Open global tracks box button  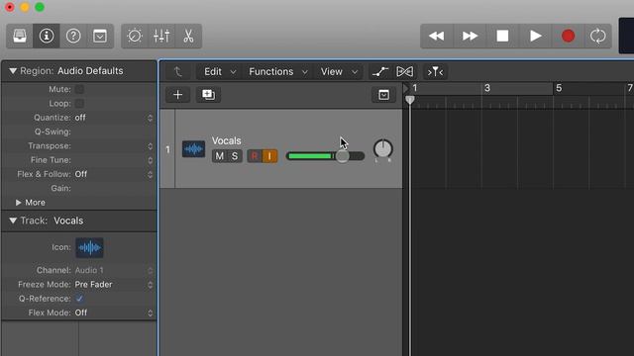tap(383, 95)
